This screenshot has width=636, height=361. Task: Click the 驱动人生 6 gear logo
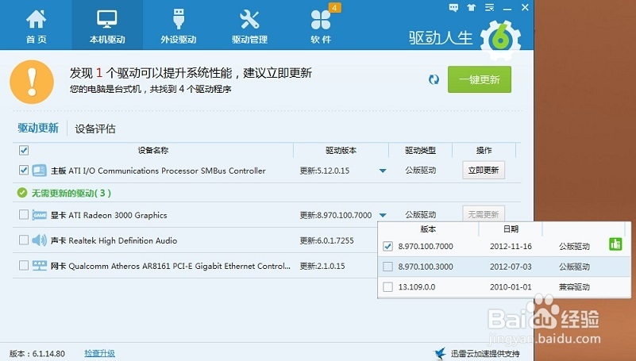(x=500, y=40)
